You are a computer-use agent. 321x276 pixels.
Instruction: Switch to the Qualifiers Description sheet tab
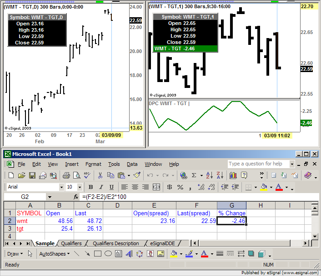[115, 243]
